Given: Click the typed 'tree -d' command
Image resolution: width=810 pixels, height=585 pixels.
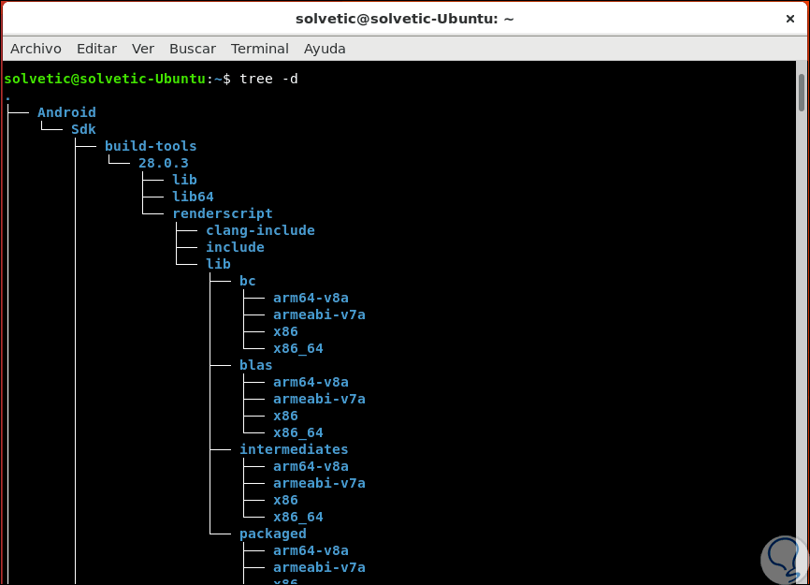Looking at the screenshot, I should (x=268, y=79).
